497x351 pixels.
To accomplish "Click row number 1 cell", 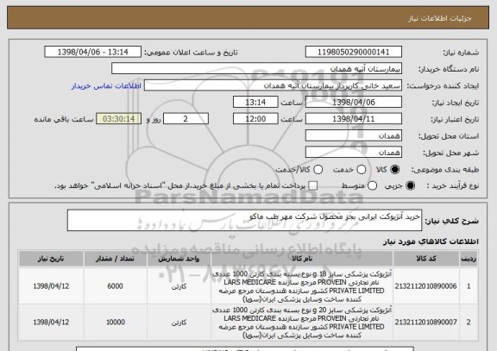I will click(469, 286).
